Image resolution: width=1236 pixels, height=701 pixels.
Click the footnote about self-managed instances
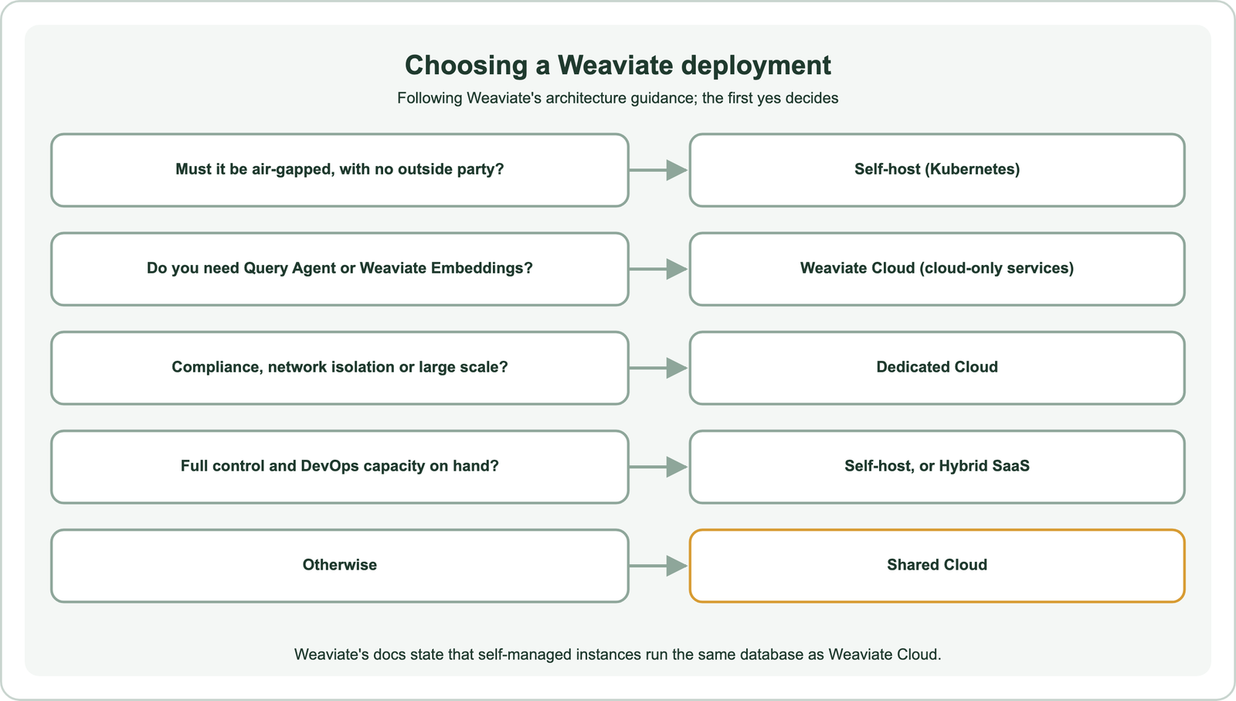tap(618, 655)
